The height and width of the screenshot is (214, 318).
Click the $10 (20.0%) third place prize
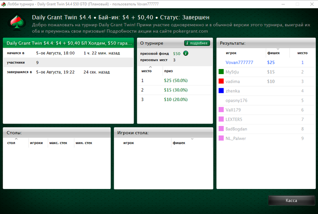pos(176,100)
